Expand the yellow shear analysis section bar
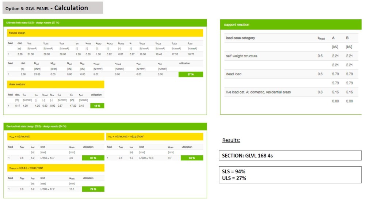 [x=56, y=84]
